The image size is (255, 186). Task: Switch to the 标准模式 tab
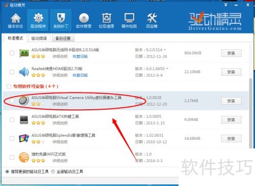15,38
